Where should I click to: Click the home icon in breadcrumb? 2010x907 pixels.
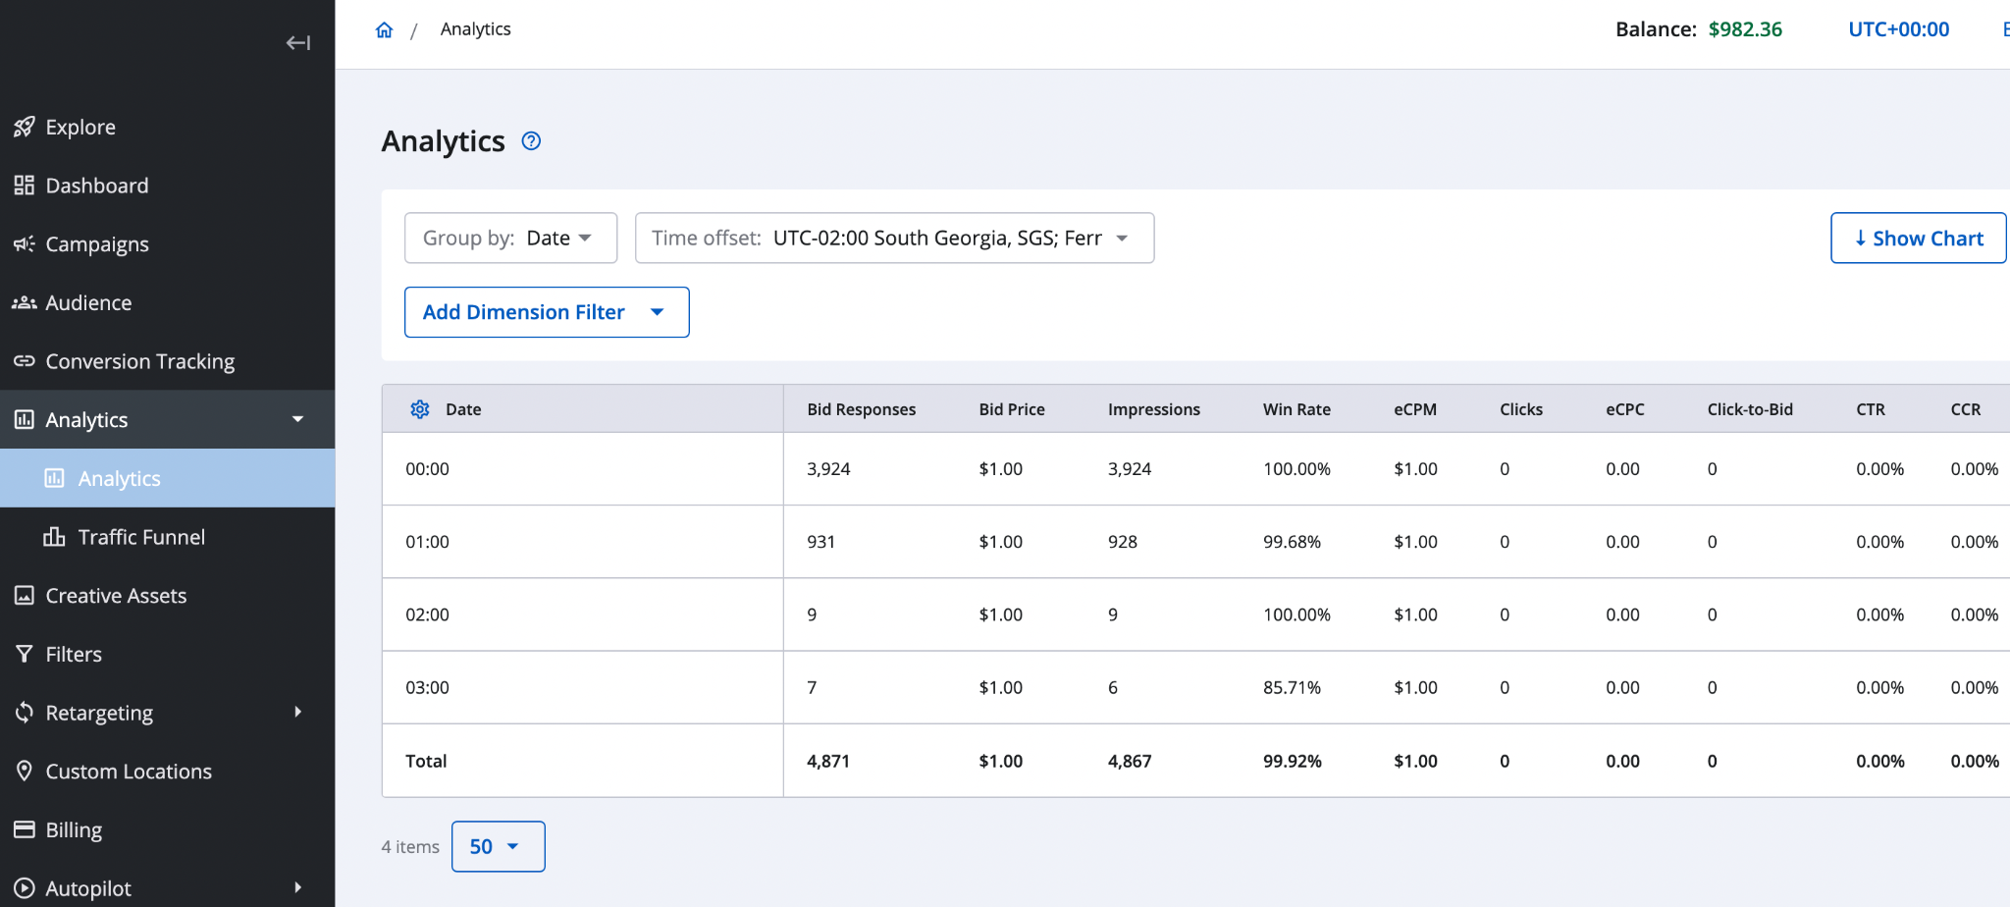384,29
